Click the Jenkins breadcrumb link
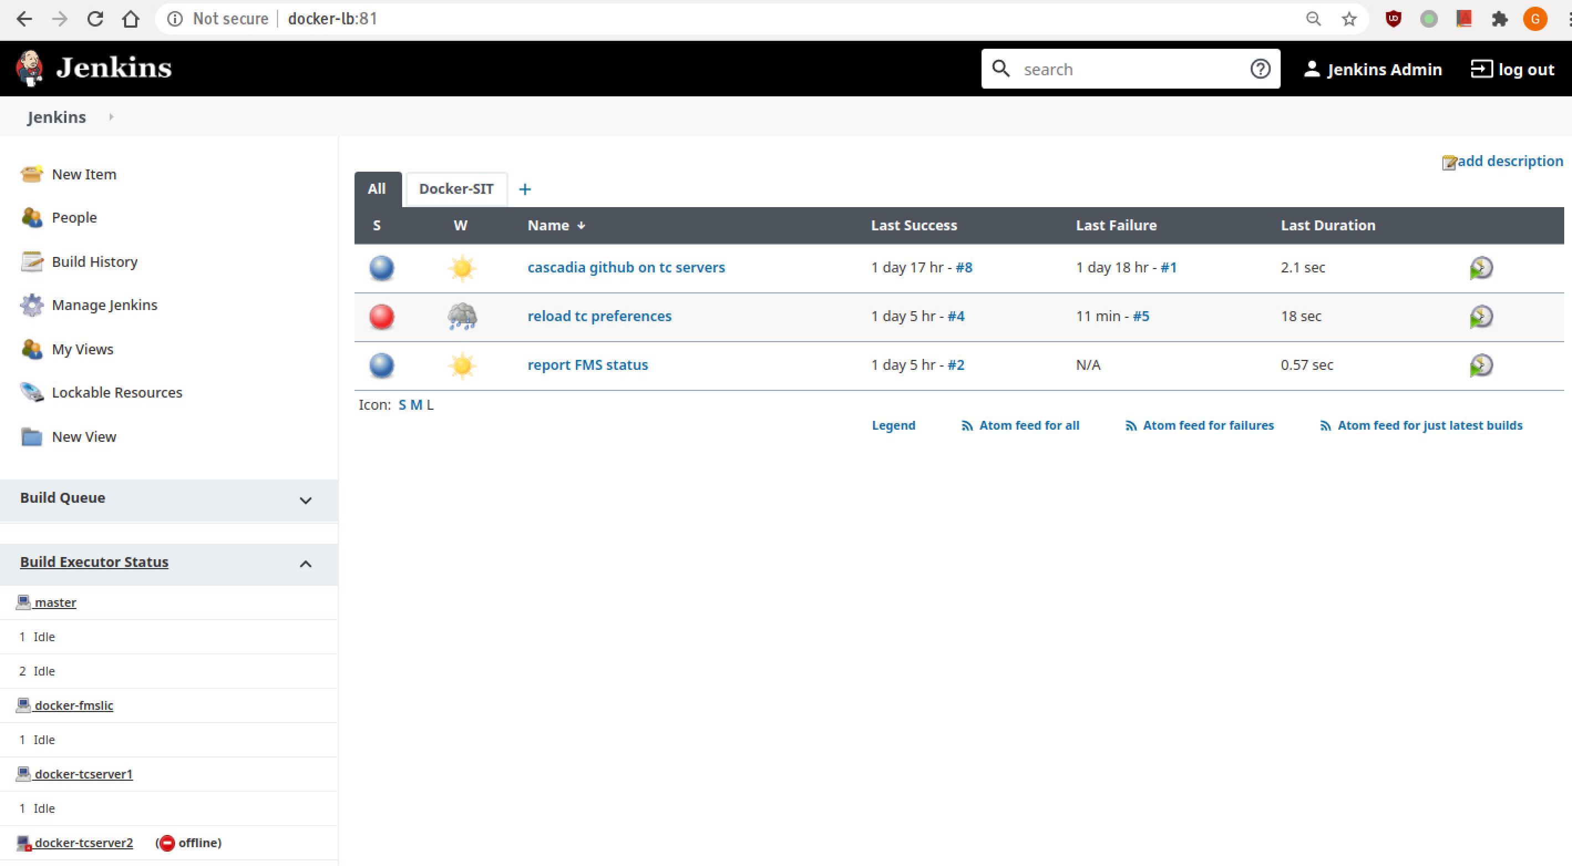 [x=56, y=117]
